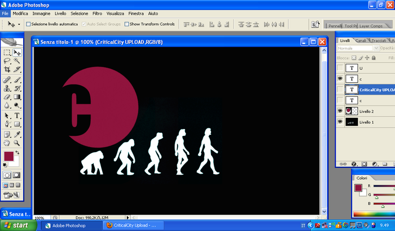Switch to Standard editing mode
395x231 pixels.
(x=7, y=175)
